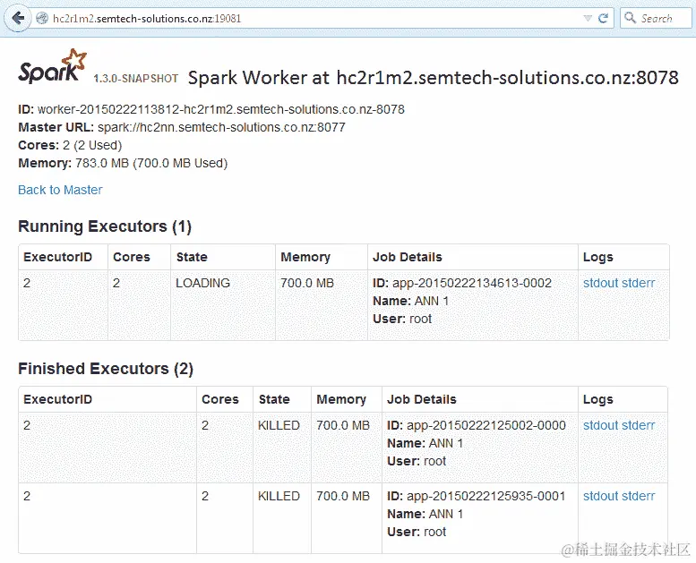Open stdout log for app-20150222125002-0000

click(x=599, y=425)
